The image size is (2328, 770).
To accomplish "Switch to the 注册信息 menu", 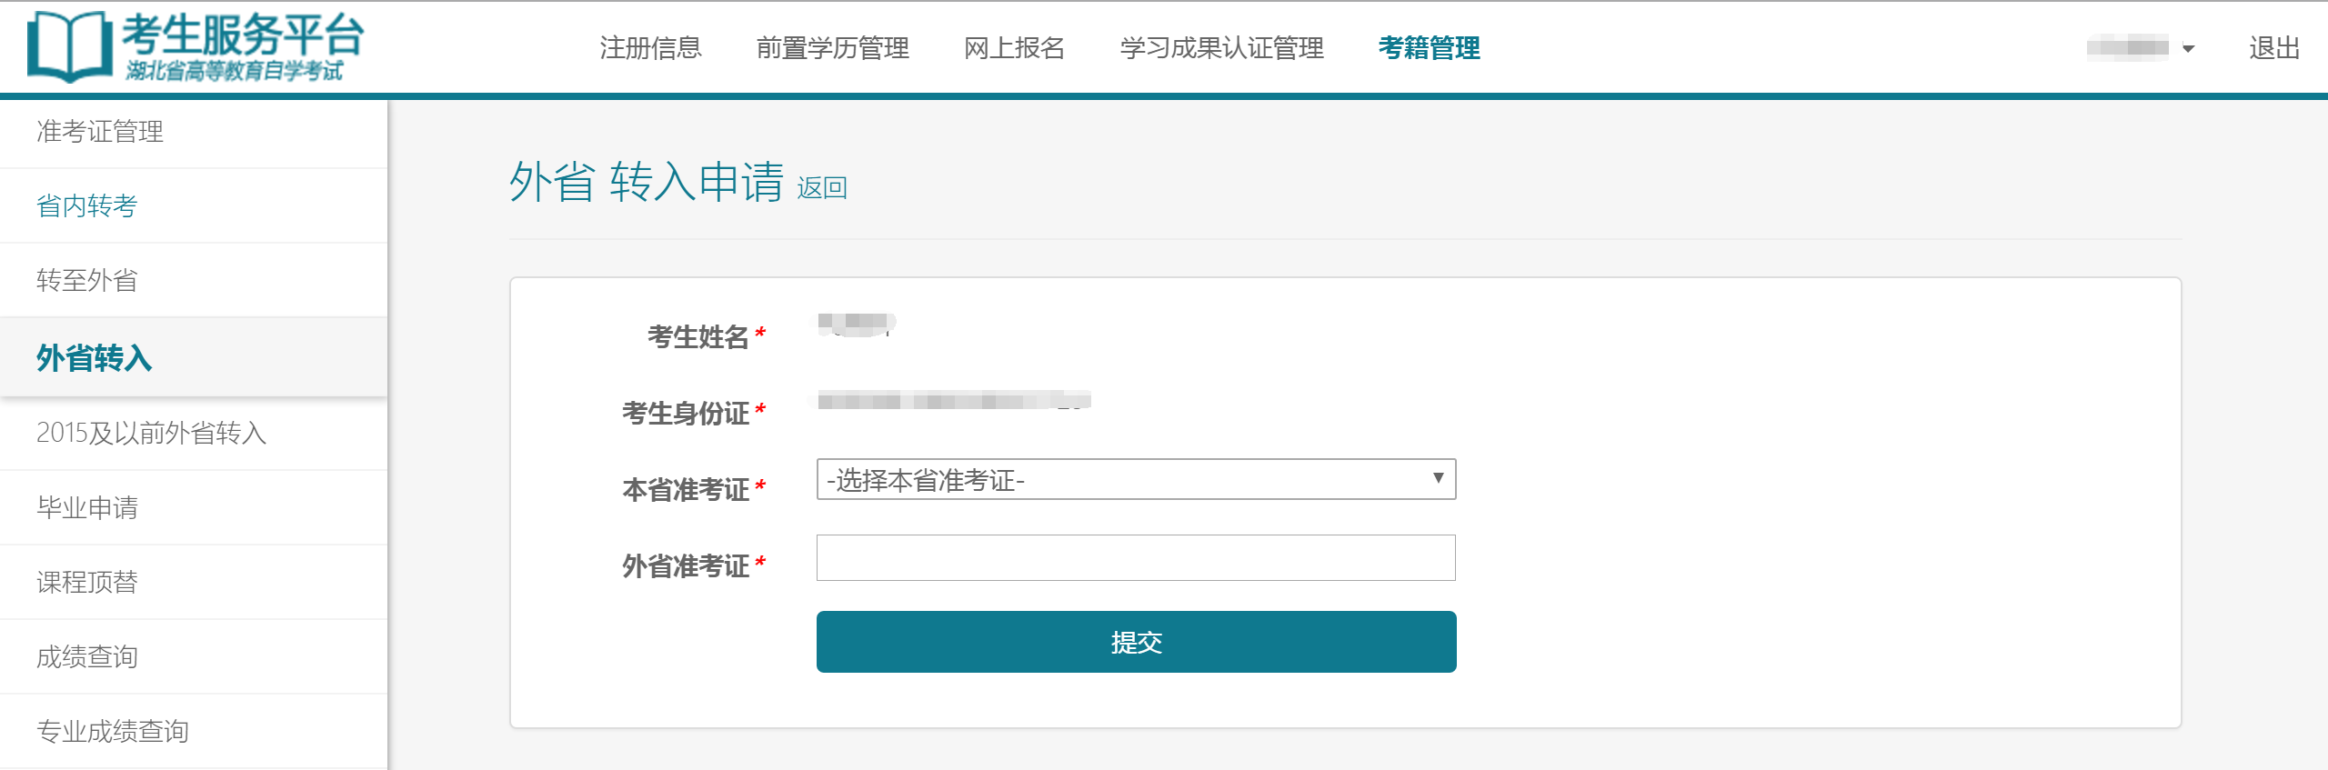I will (x=648, y=50).
